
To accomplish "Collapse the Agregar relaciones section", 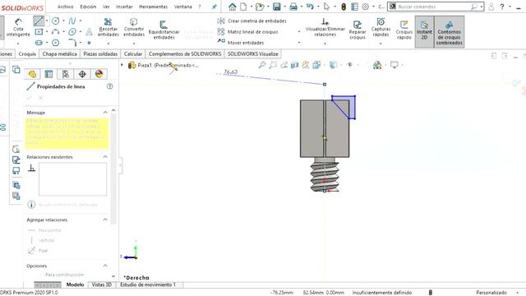I will pyautogui.click(x=105, y=220).
